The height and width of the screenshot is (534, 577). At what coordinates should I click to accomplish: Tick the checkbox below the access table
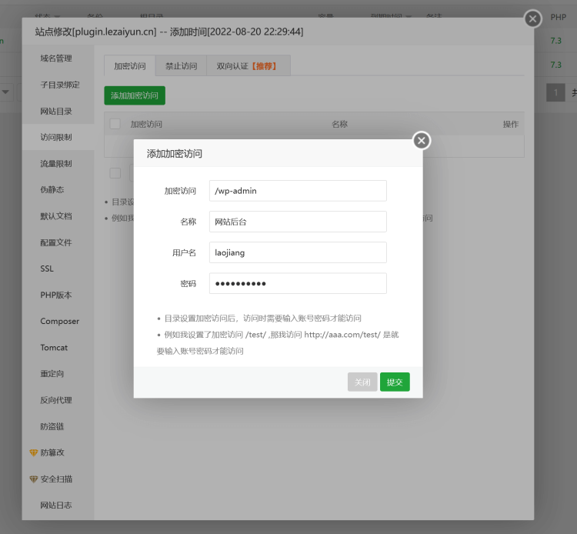click(x=115, y=173)
